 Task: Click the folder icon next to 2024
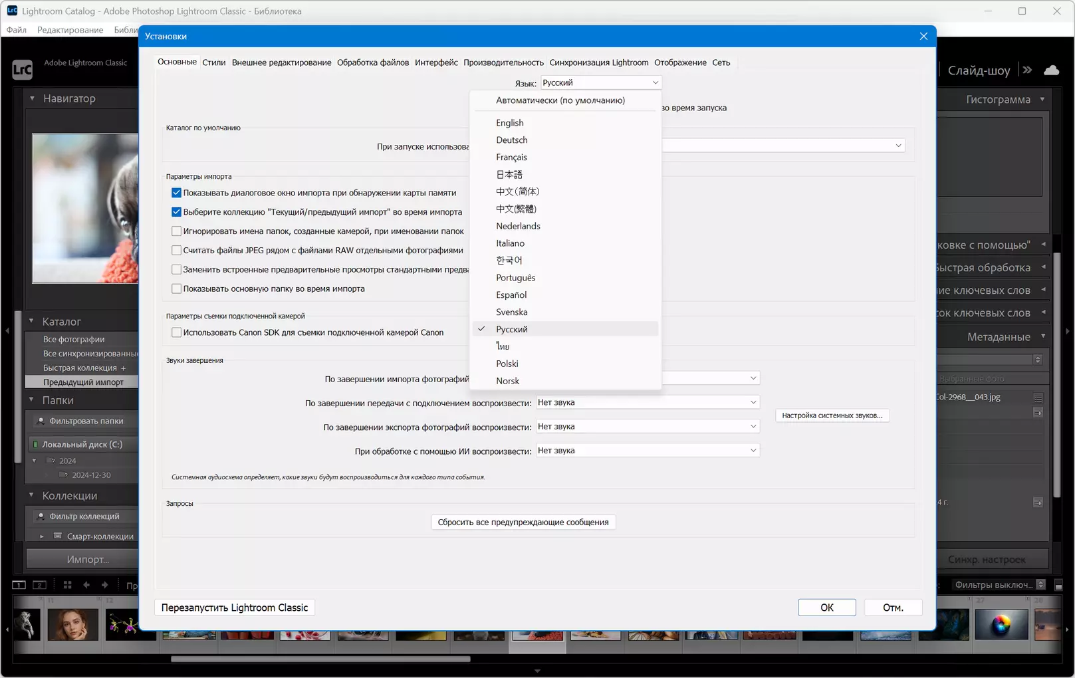[x=51, y=461]
